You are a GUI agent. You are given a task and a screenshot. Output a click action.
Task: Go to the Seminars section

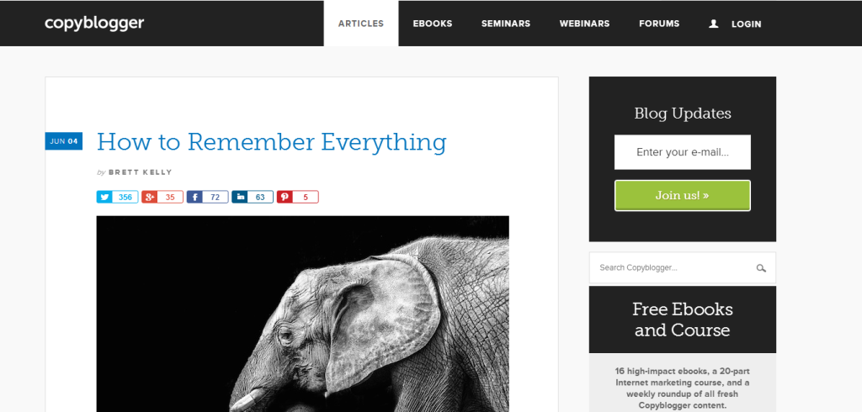click(506, 24)
